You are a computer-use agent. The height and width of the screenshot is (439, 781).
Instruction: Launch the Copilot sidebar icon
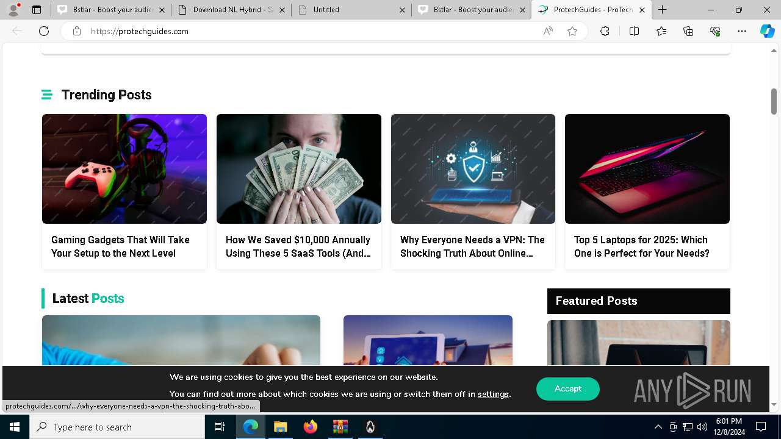coord(767,31)
